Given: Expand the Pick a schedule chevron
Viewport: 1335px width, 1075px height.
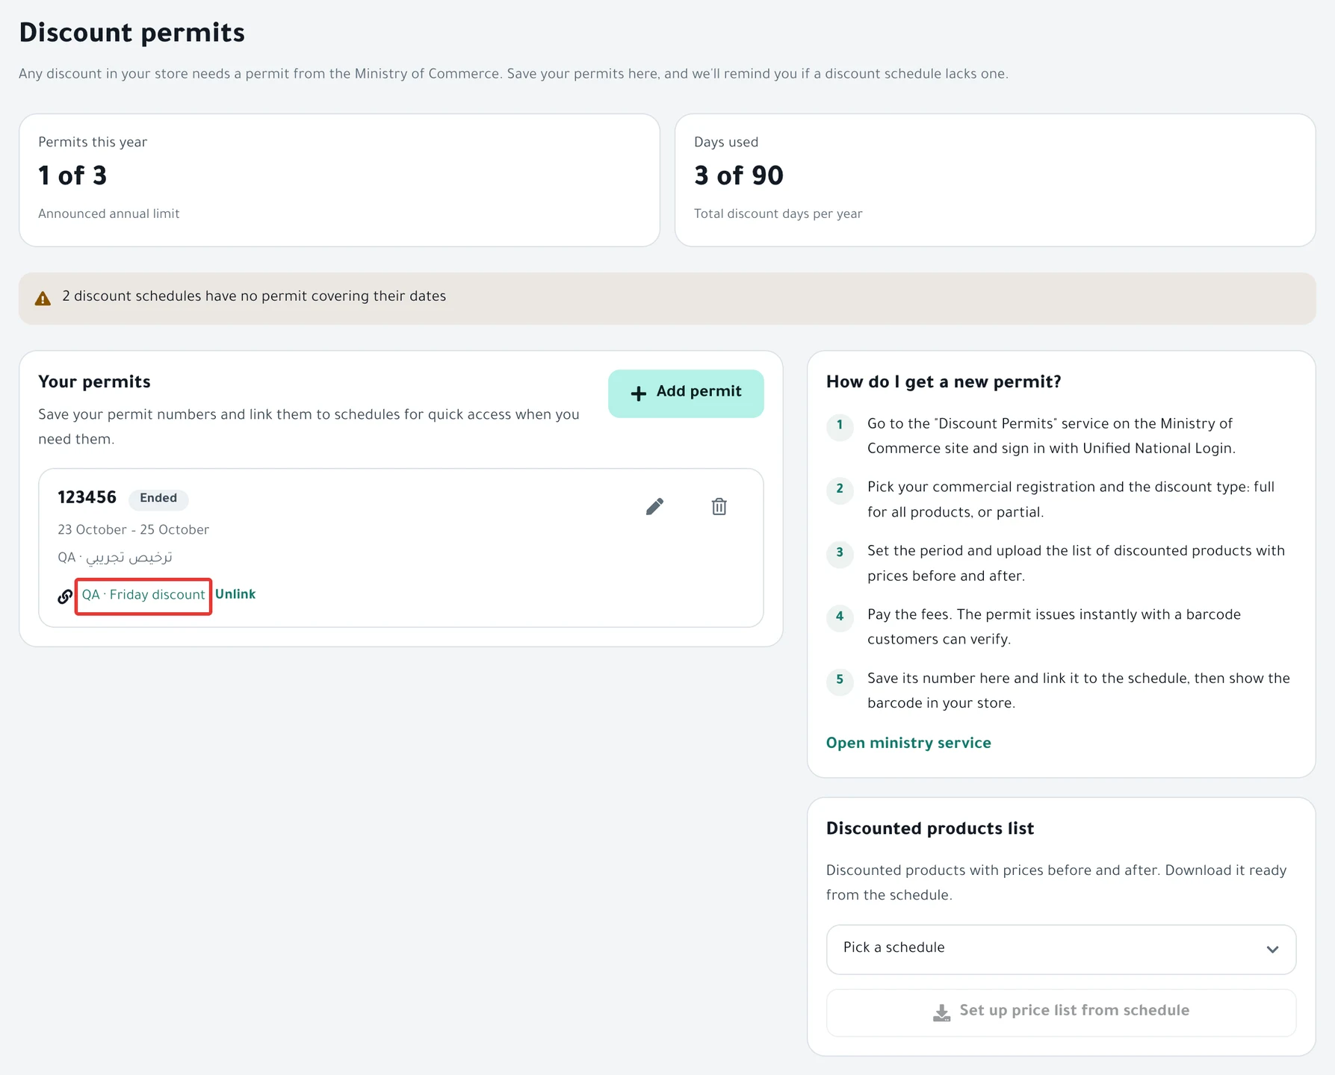Looking at the screenshot, I should 1272,950.
